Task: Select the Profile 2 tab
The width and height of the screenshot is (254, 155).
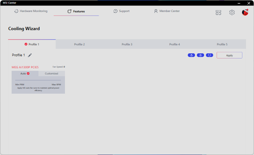Action: pos(79,44)
